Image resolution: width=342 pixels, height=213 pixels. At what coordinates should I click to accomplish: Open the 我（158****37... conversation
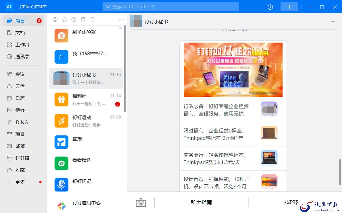point(86,57)
